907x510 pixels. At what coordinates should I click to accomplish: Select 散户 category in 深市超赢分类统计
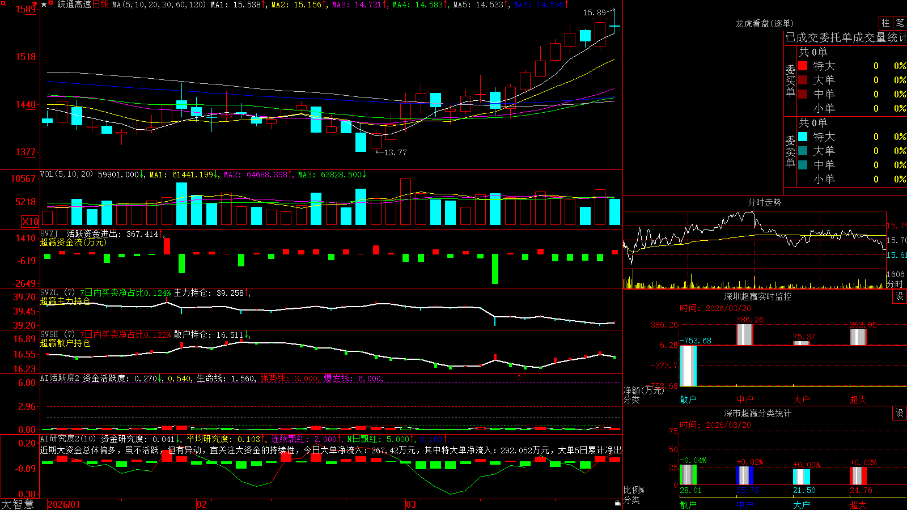pyautogui.click(x=688, y=504)
